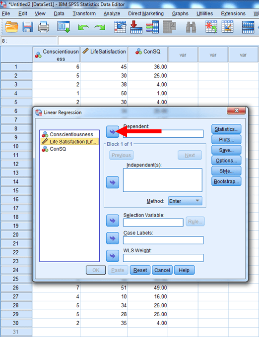Select Conscientiousness column header
The image size is (259, 337).
[x=57, y=55]
